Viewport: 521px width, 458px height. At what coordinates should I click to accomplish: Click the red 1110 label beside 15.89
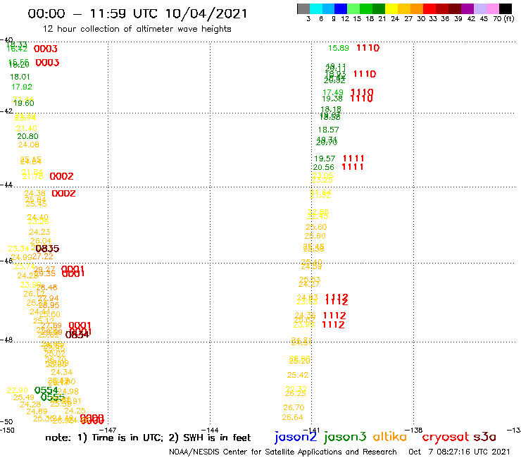pos(368,48)
